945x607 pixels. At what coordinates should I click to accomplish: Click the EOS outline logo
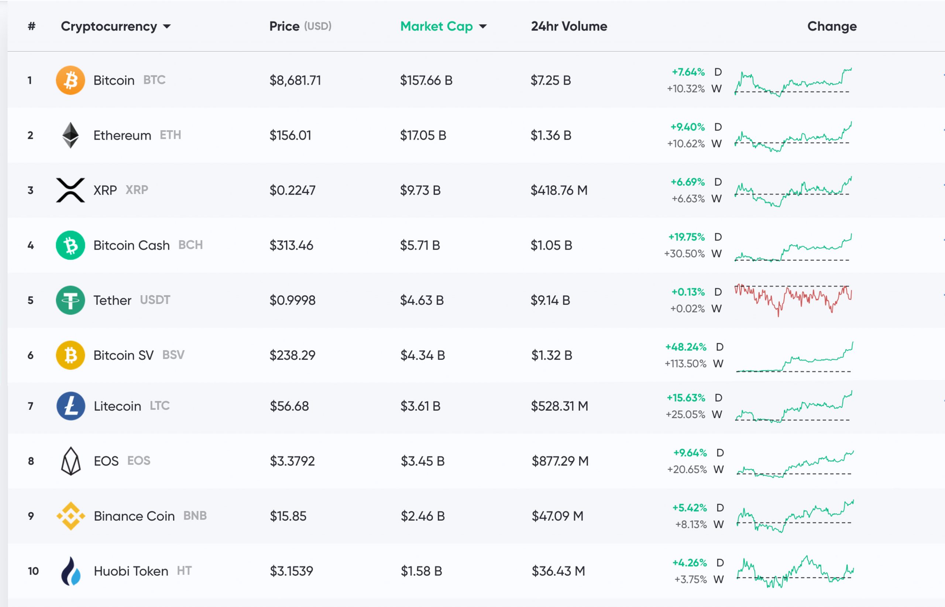71,461
